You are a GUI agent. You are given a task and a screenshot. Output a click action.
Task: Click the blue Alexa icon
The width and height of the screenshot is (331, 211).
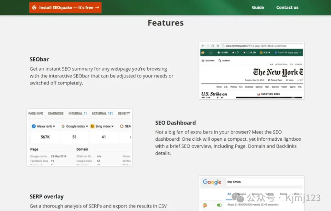click(x=34, y=126)
